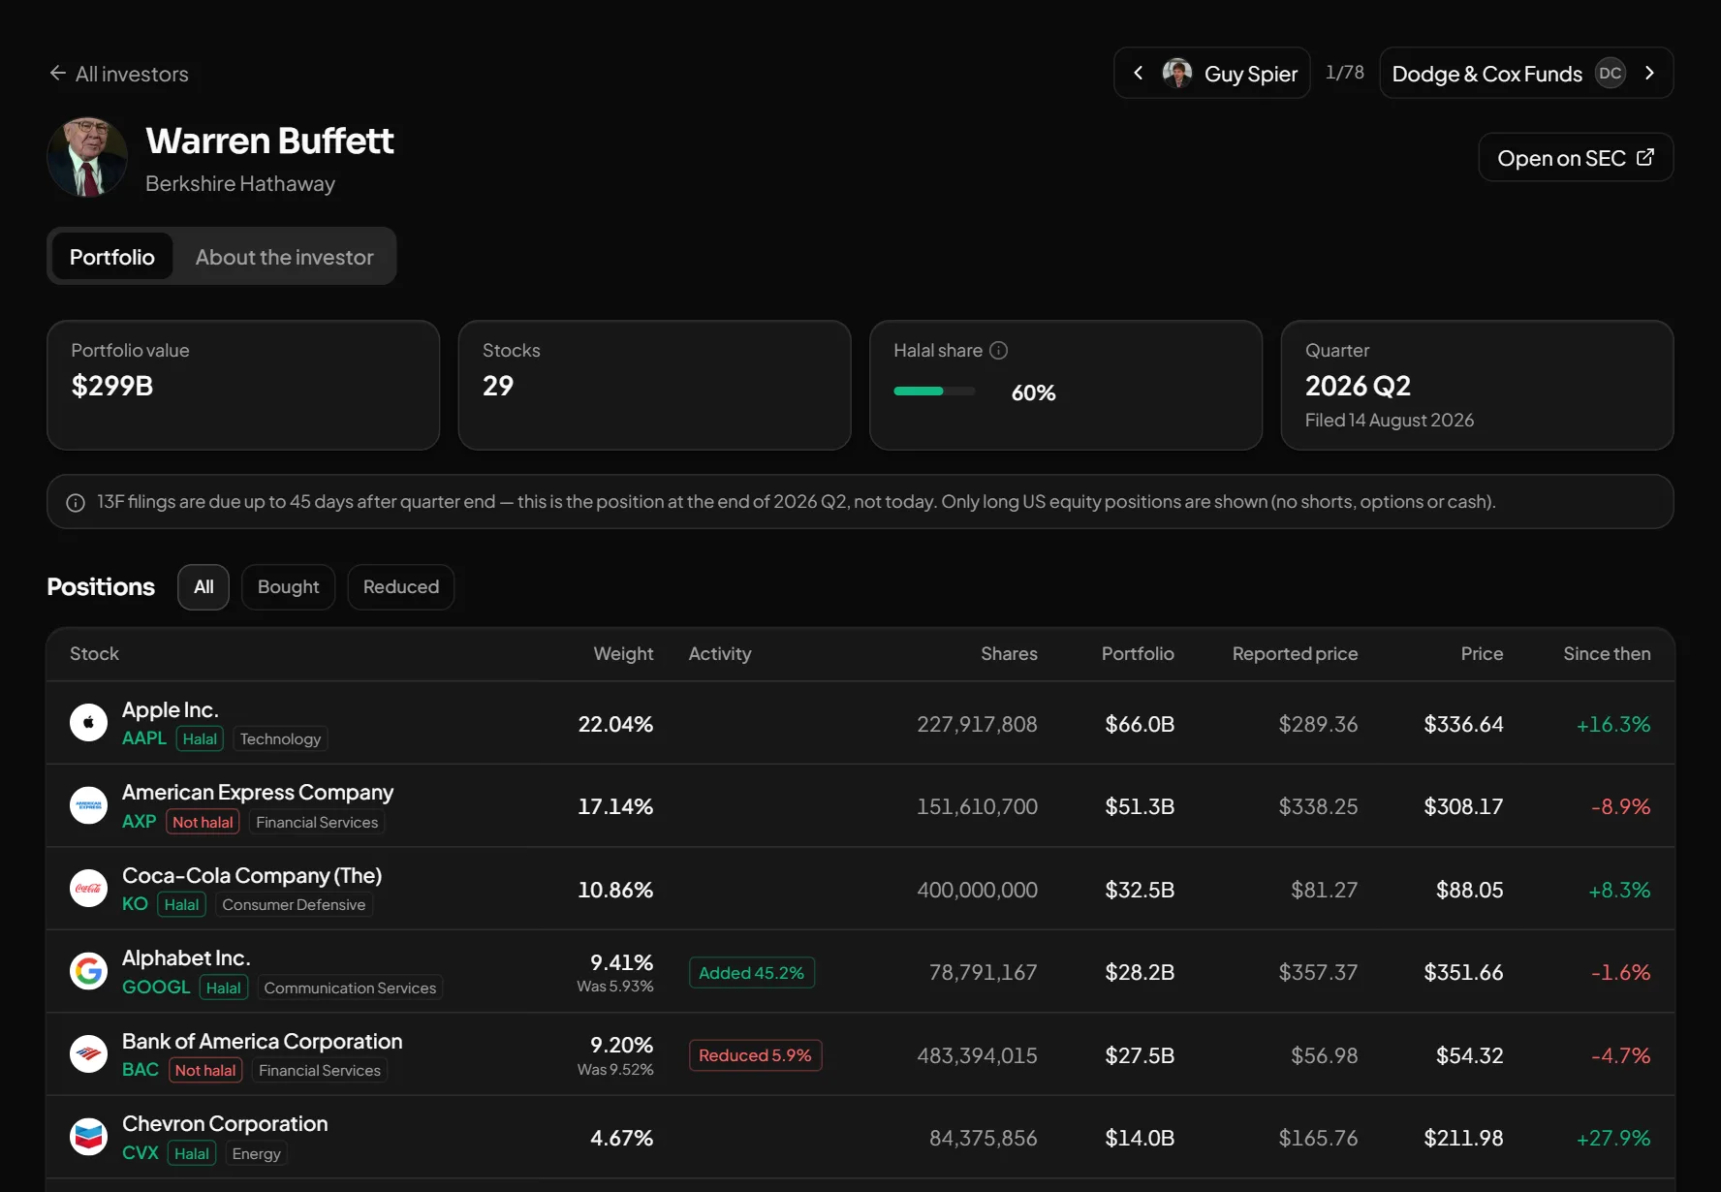
Task: Click the info icon beside Halal share
Action: click(x=999, y=350)
